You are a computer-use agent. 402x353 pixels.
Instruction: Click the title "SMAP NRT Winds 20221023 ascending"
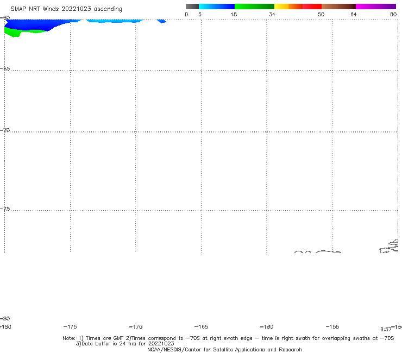[66, 9]
